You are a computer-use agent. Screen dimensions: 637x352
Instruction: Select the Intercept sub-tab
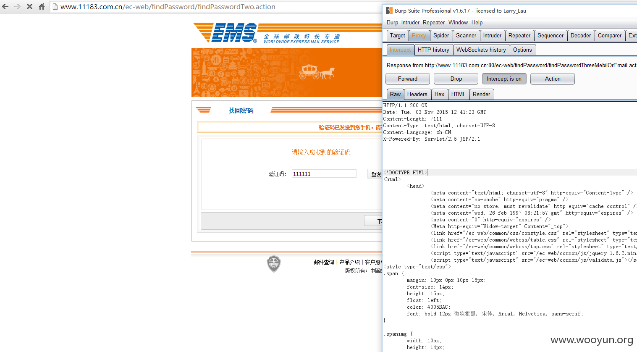coord(400,50)
